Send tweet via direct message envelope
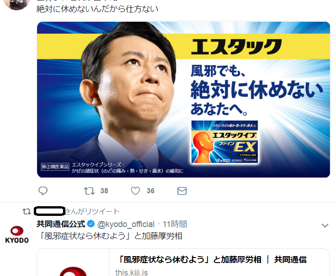Image resolution: width=336 pixels, height=276 pixels. (182, 191)
